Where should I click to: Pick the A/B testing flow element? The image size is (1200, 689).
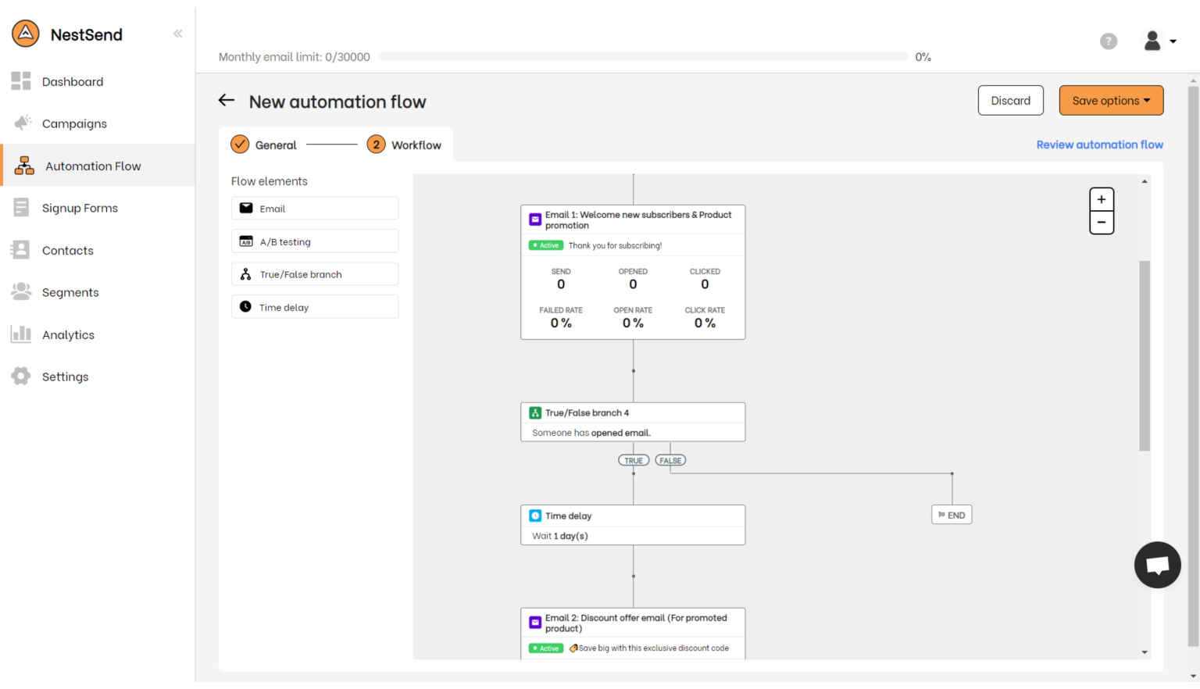315,241
